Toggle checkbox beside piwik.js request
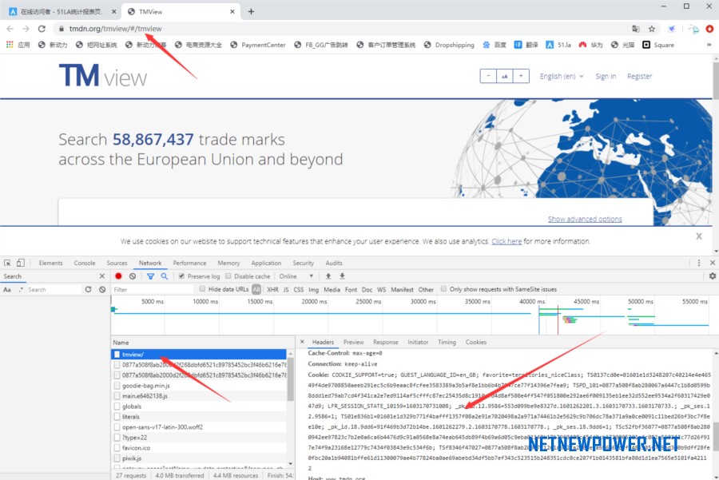 (x=117, y=458)
